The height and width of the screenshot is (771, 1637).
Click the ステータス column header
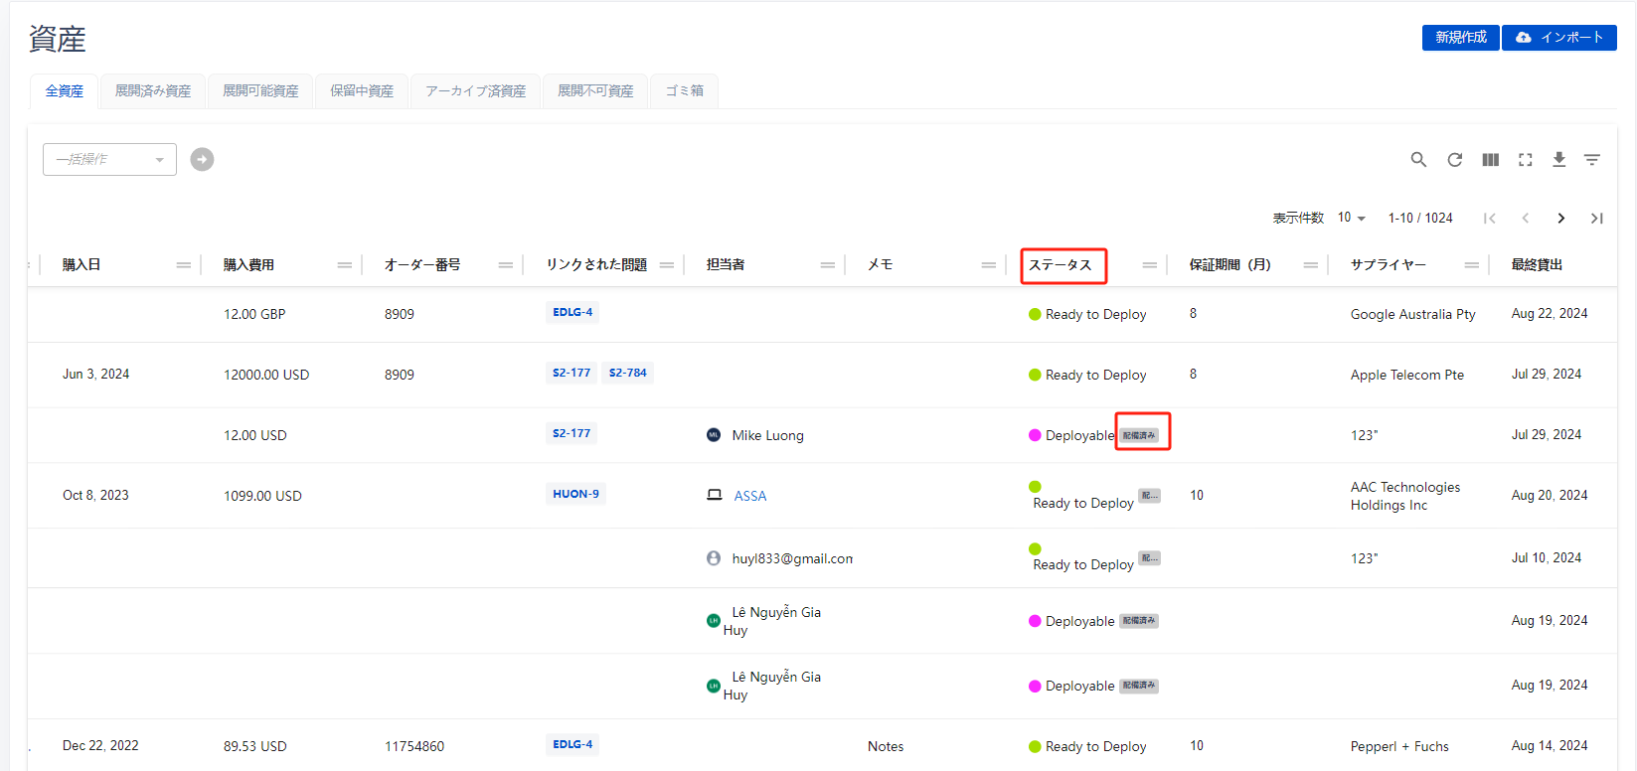pyautogui.click(x=1061, y=265)
